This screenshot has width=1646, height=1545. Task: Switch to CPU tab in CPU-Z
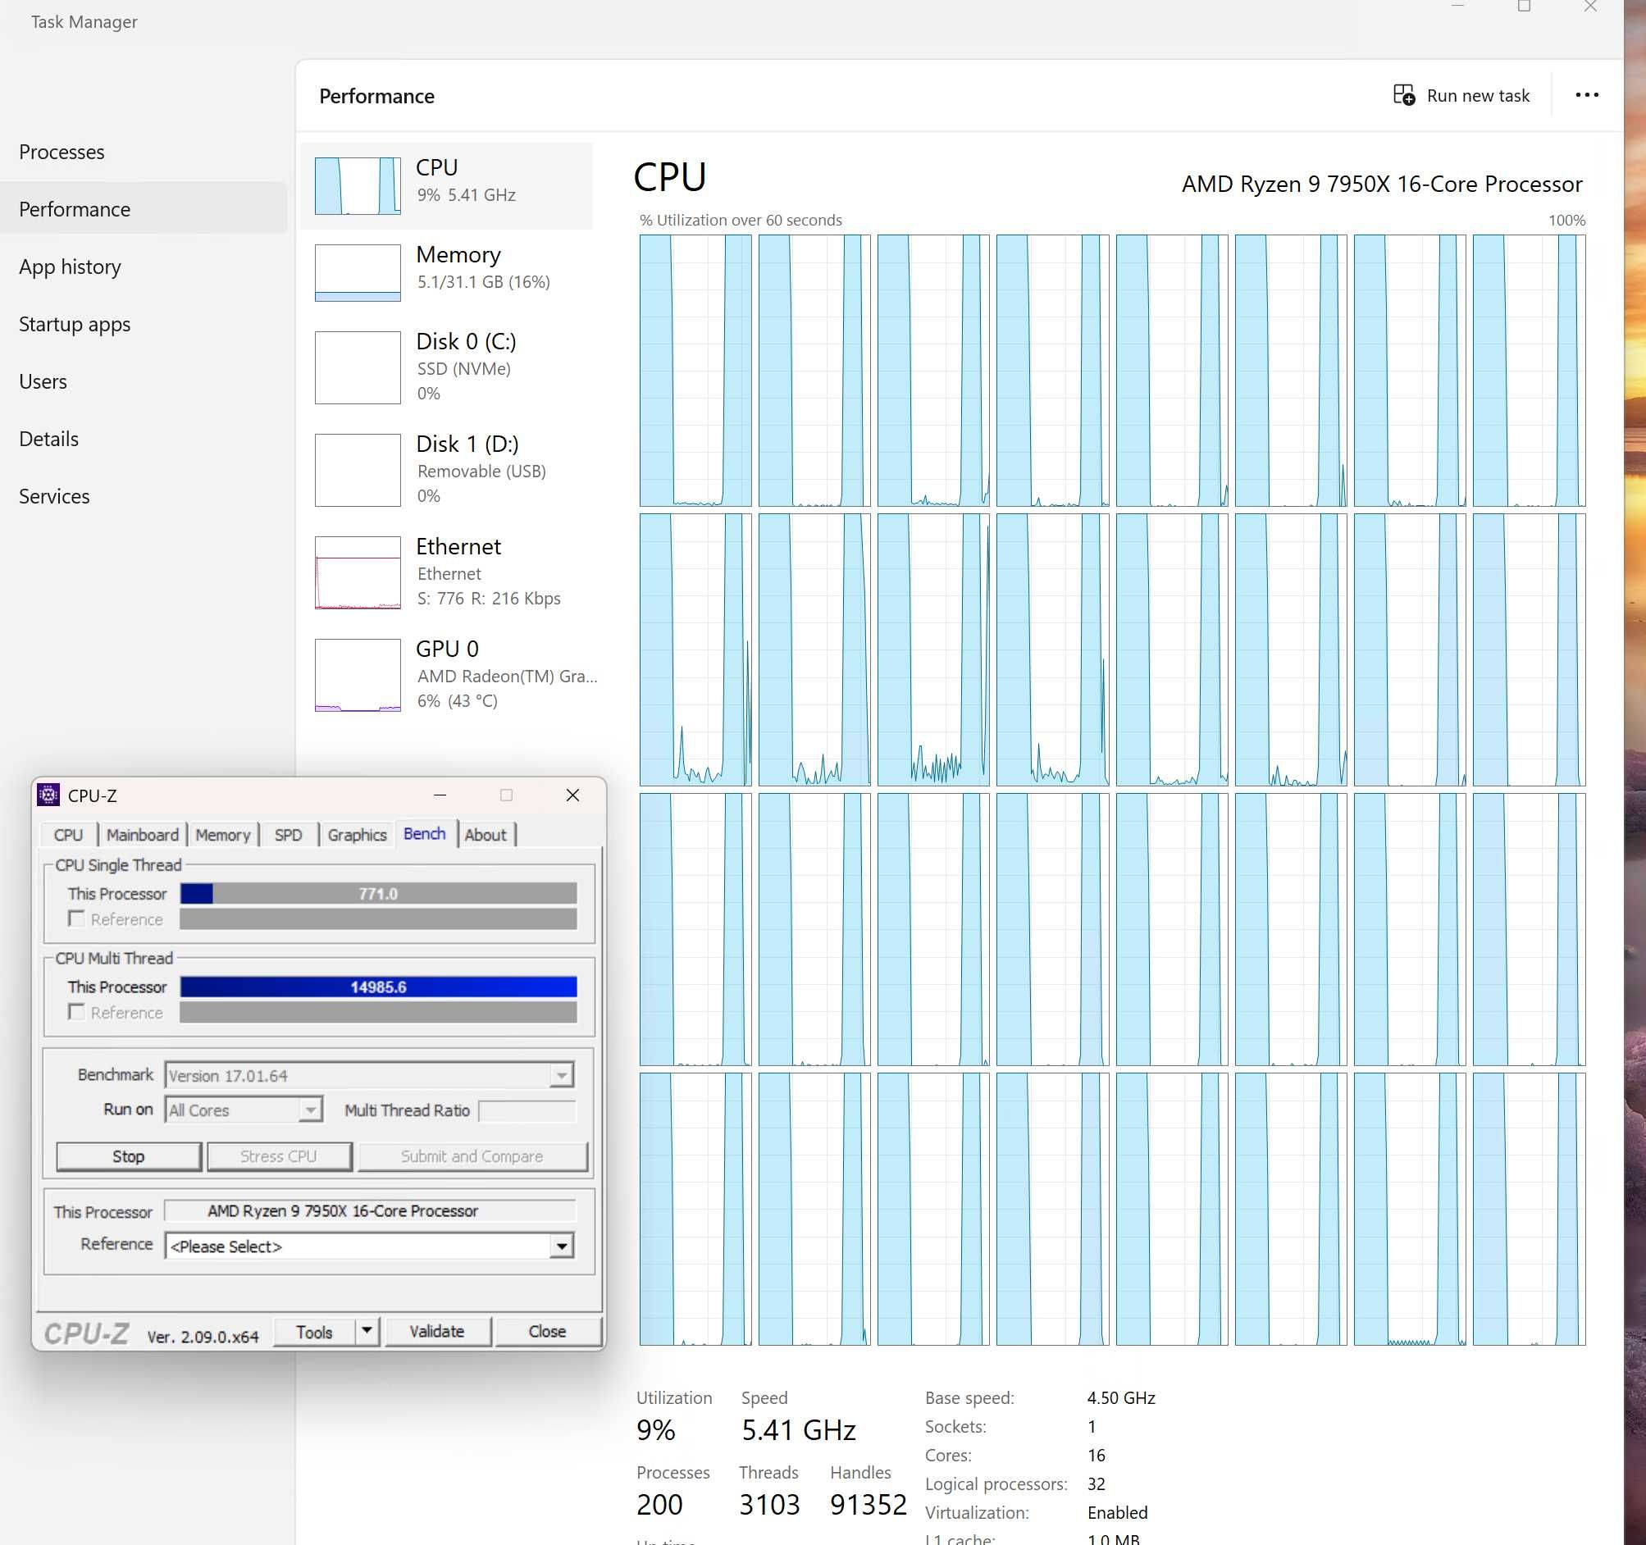pyautogui.click(x=68, y=835)
